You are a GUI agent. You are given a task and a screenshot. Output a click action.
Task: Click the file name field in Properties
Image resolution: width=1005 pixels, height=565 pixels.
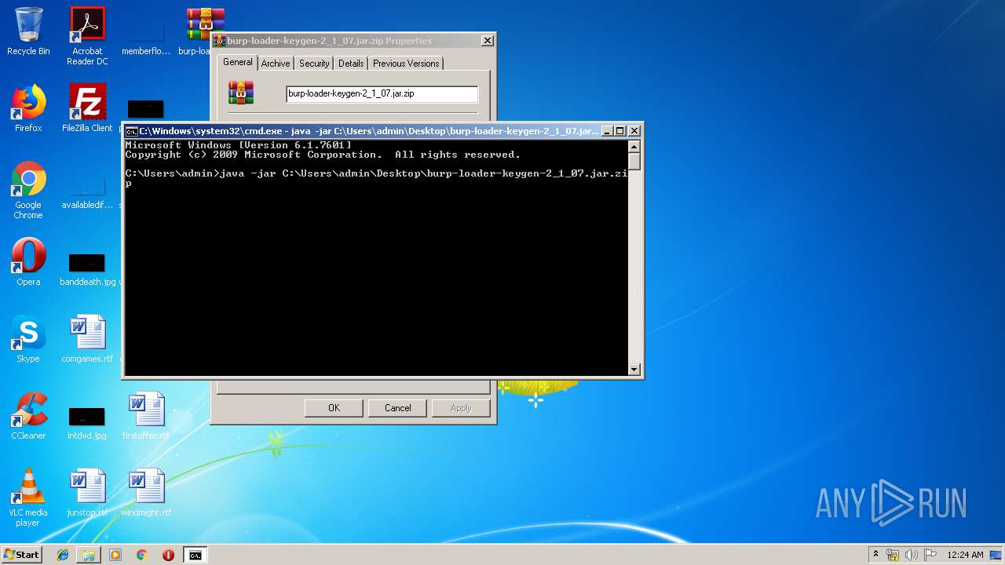pyautogui.click(x=382, y=93)
